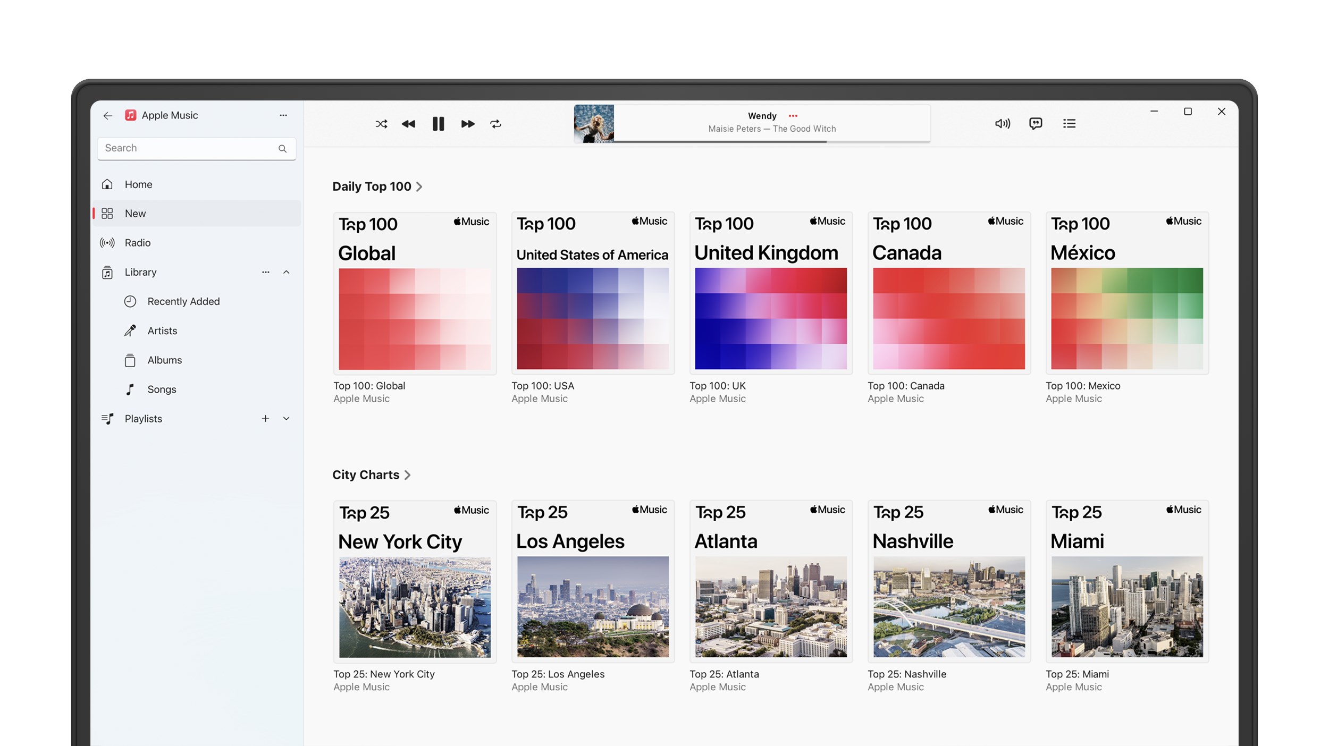Rewind to the previous track
The height and width of the screenshot is (746, 1329).
(409, 124)
